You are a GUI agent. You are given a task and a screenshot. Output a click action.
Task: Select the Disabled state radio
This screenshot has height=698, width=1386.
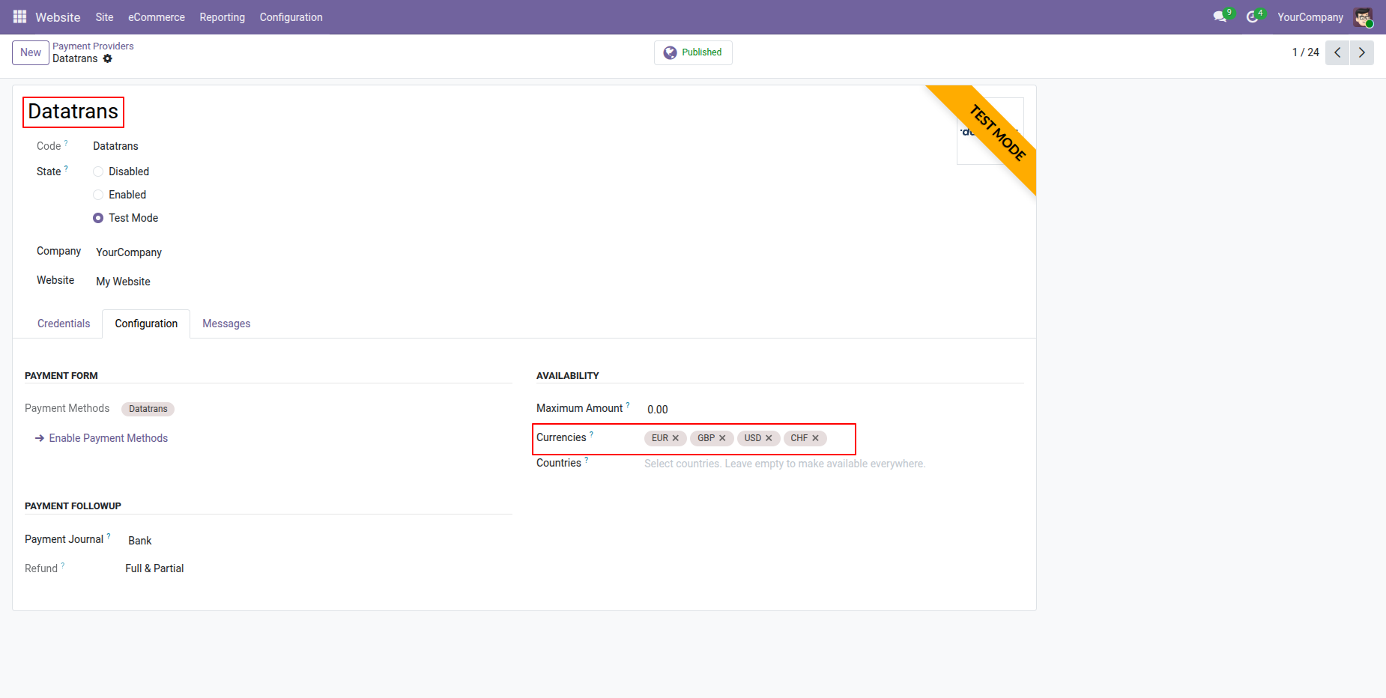98,172
